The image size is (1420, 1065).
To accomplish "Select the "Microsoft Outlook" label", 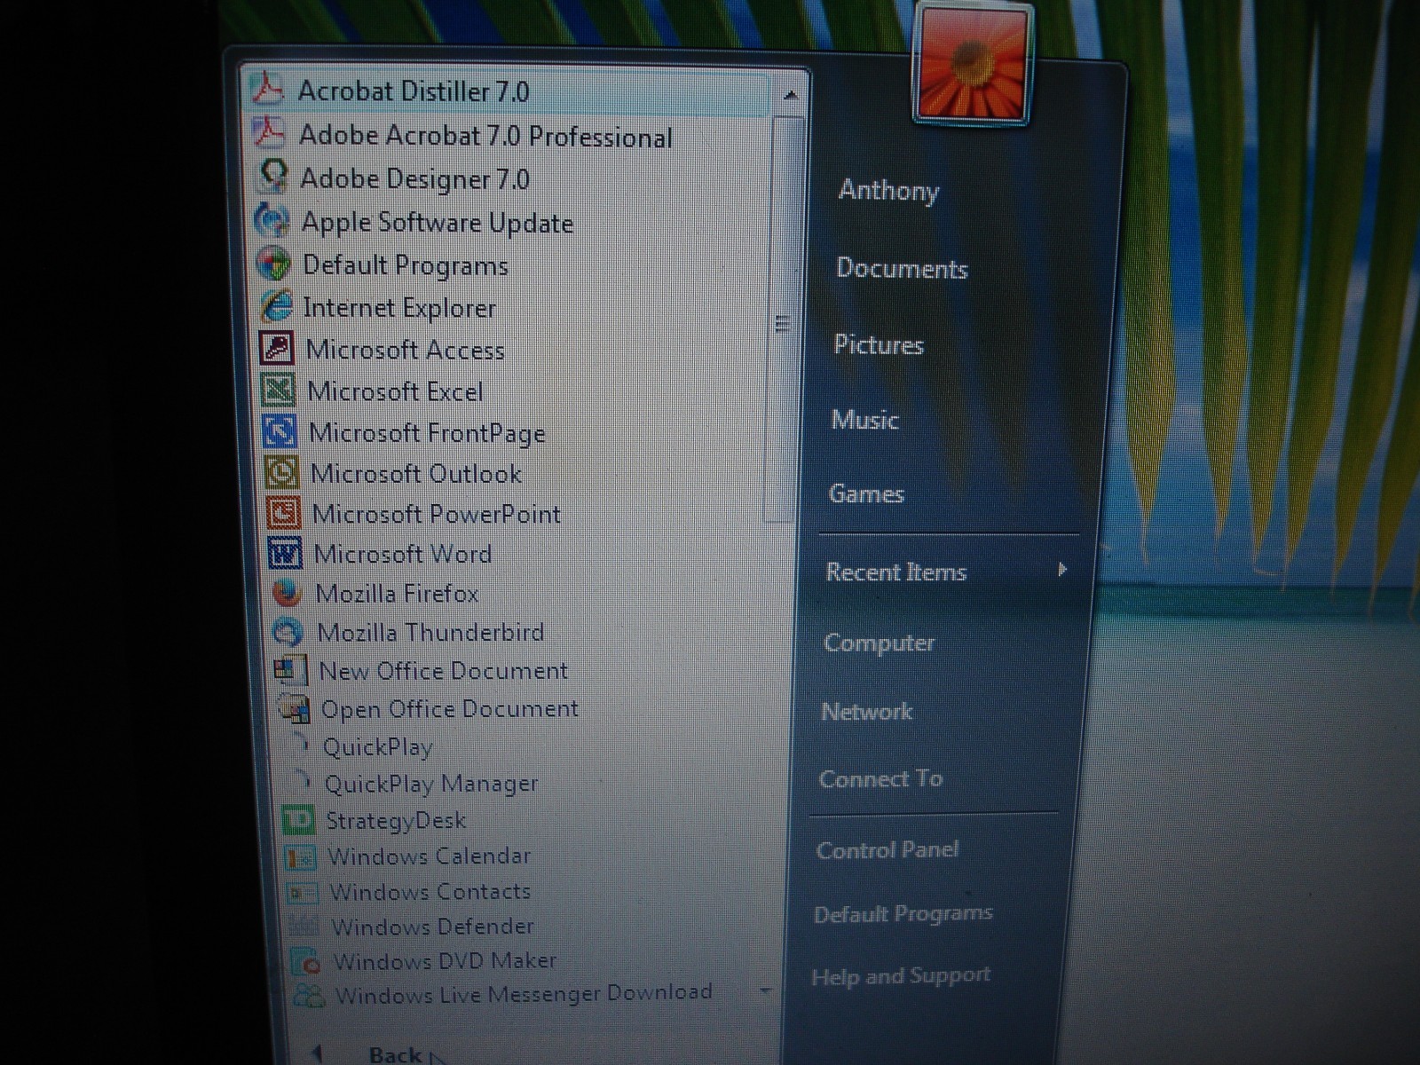I will (x=416, y=473).
